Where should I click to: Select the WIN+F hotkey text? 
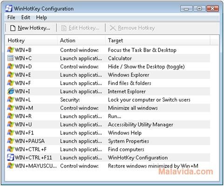click(x=23, y=83)
